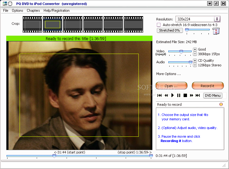Viewport: 229px width, 169px height.
Task: Click the 0:31:44 of [1:36:59] time readout
Action: pos(171,156)
